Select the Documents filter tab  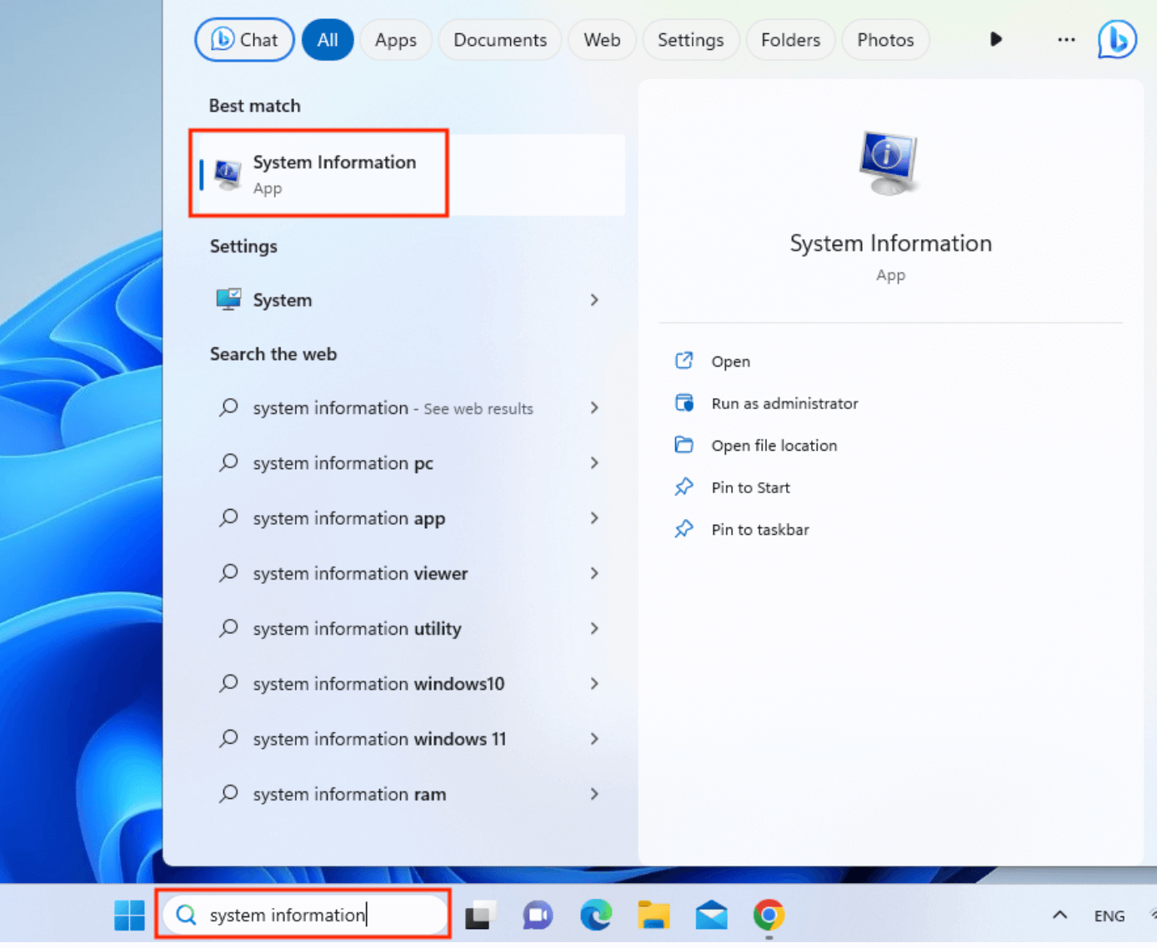tap(500, 39)
